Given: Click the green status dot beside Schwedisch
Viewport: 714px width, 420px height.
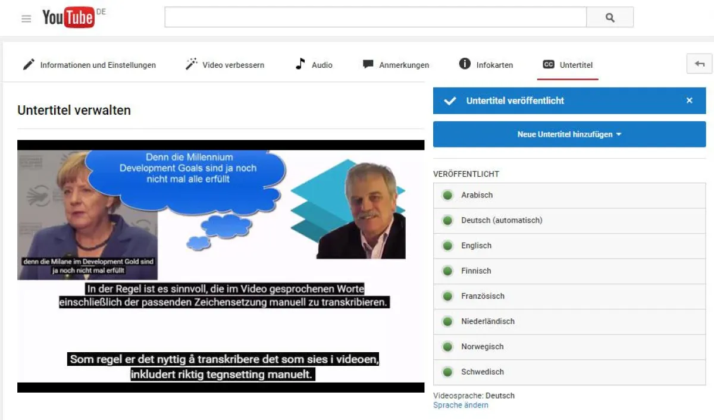Looking at the screenshot, I should point(447,372).
